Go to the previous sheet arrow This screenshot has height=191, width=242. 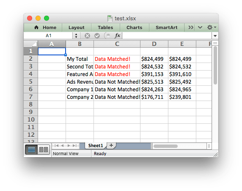pos(62,146)
